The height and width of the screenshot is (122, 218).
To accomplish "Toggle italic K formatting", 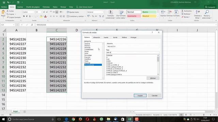I will [27, 16].
